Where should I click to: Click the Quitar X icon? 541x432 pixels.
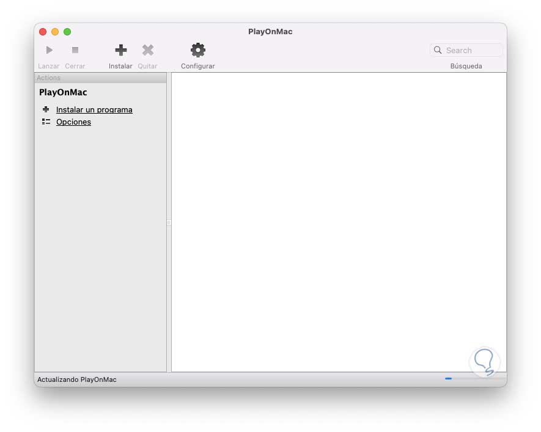coord(148,50)
